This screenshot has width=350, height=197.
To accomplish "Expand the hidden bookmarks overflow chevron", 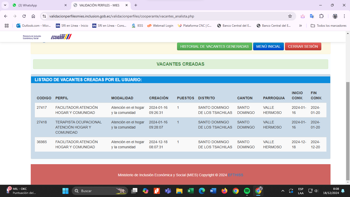I will click(x=301, y=26).
